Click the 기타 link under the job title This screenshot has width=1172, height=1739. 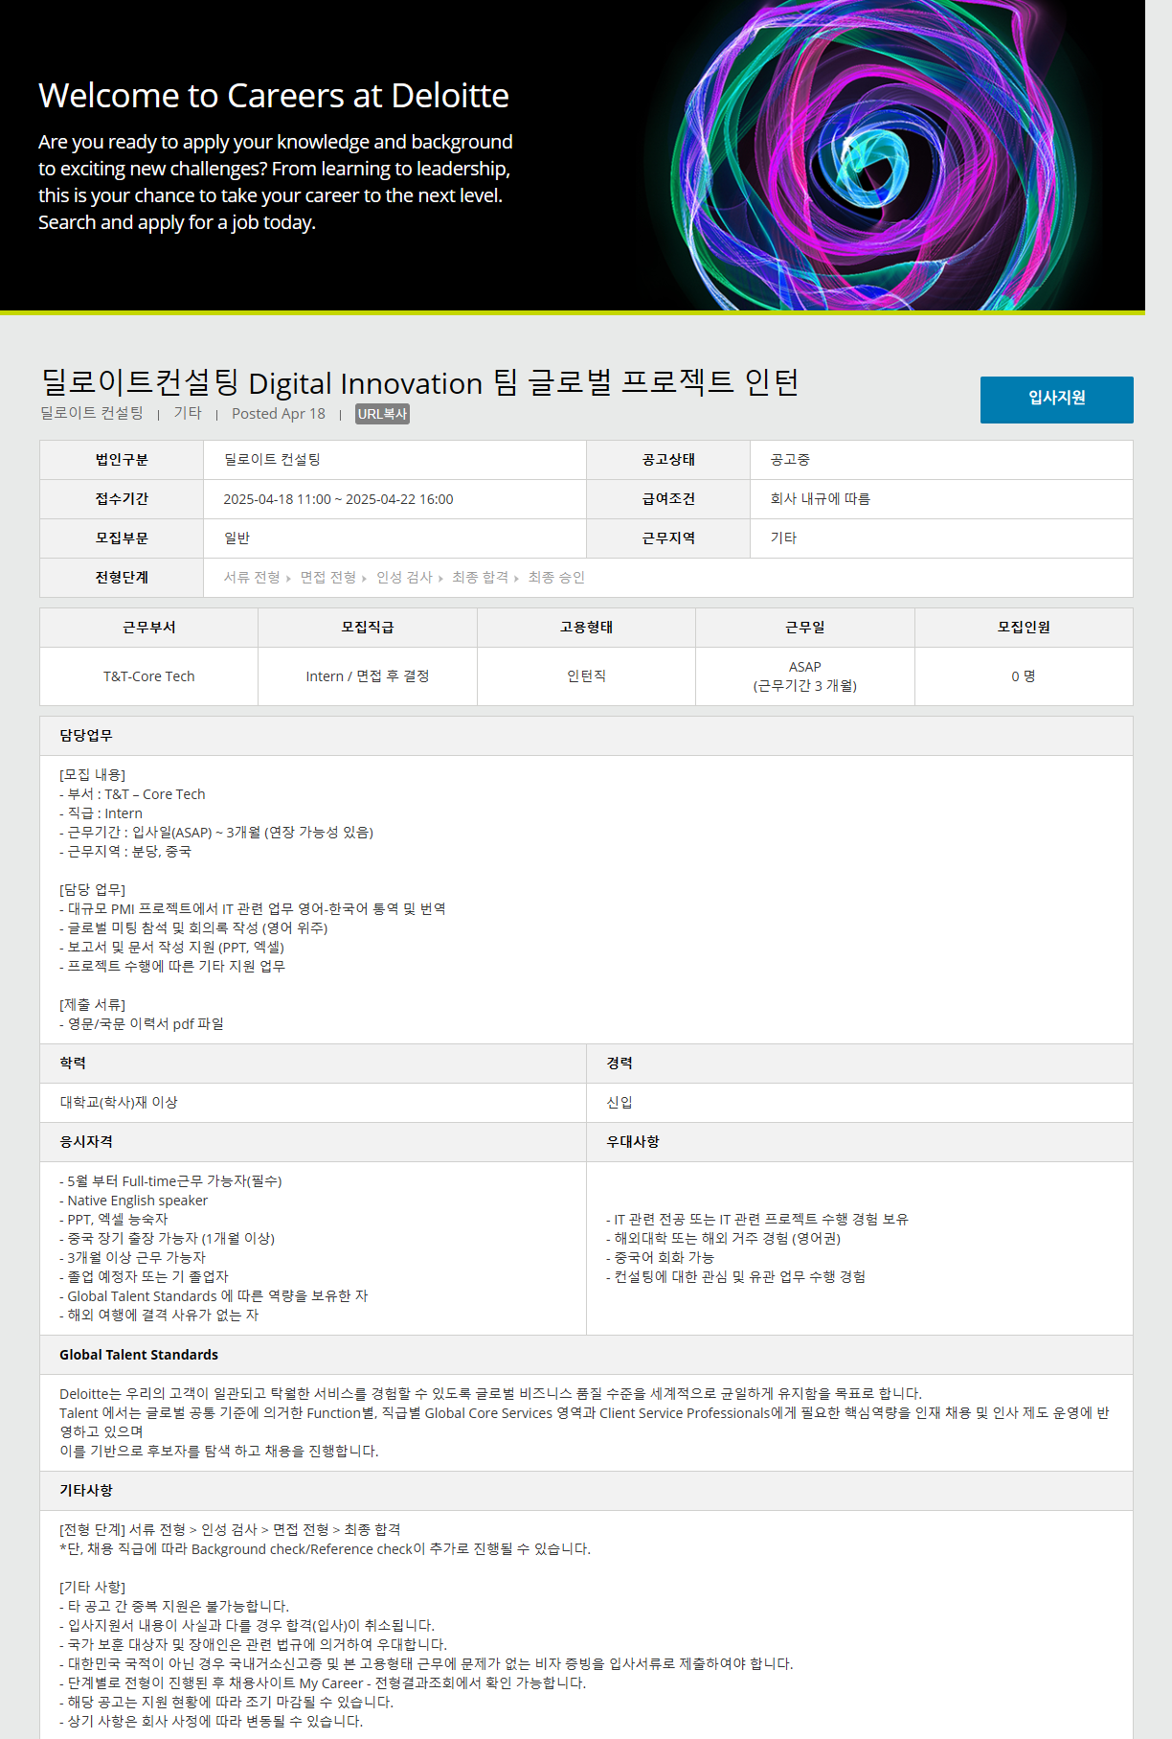188,413
